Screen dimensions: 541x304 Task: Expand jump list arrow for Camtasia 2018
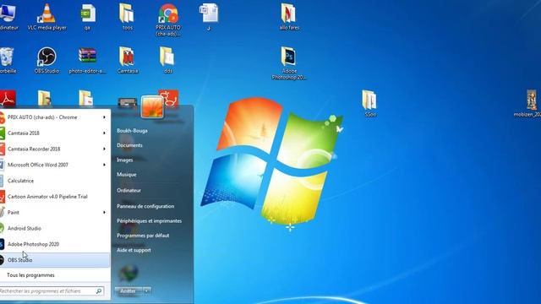tap(104, 133)
